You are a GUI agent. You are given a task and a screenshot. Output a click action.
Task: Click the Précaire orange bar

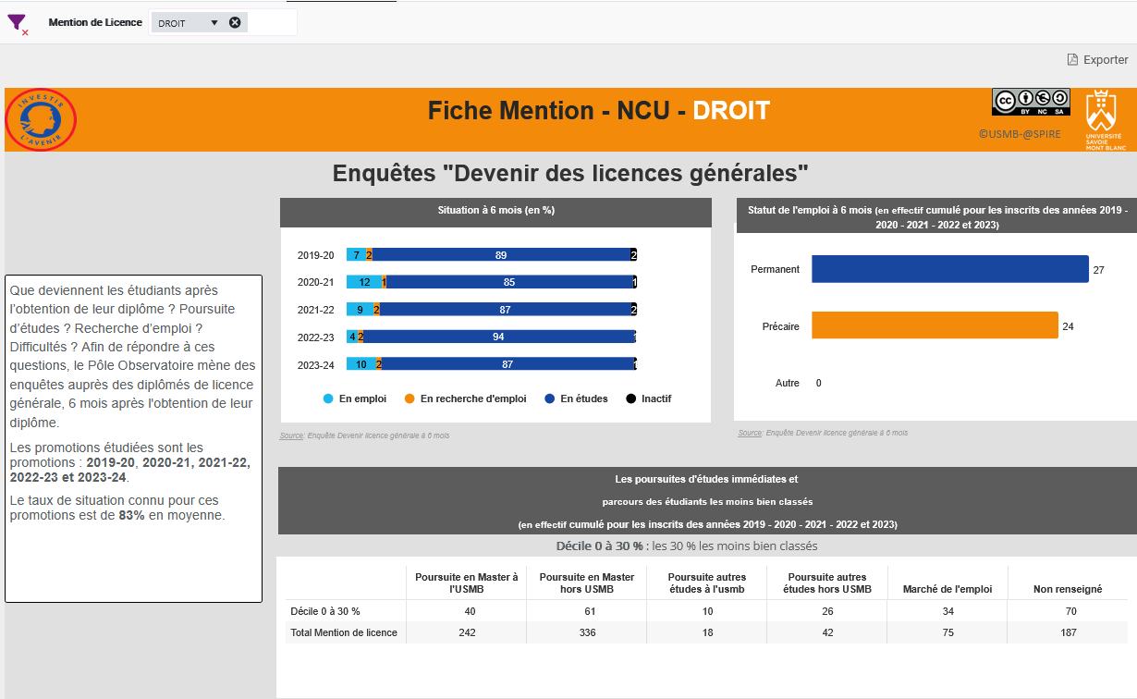[x=934, y=325]
